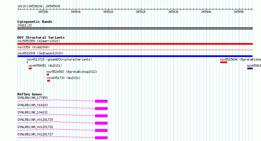Viewport: 261px width, 141px height.
Task: Select the nsv3359 (Kidd2008) thin red line
Action: click(x=135, y=50)
